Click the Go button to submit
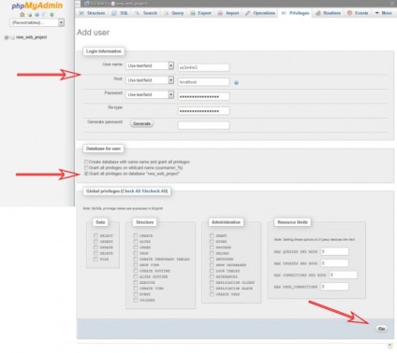 pyautogui.click(x=381, y=329)
